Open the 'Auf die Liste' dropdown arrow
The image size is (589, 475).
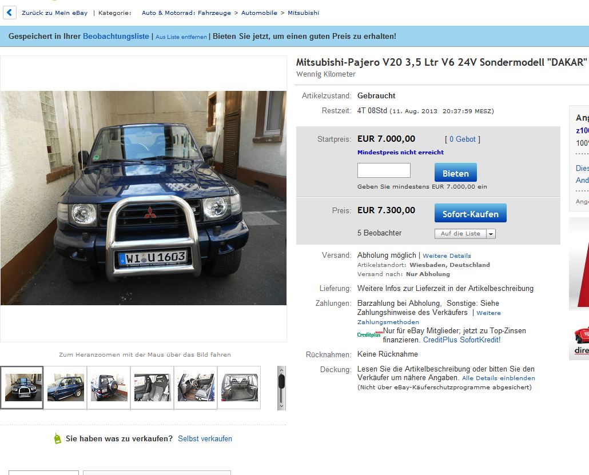[491, 234]
